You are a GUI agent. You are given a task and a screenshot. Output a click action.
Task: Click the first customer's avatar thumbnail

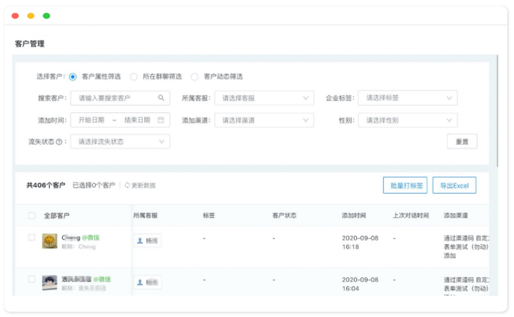tap(49, 241)
